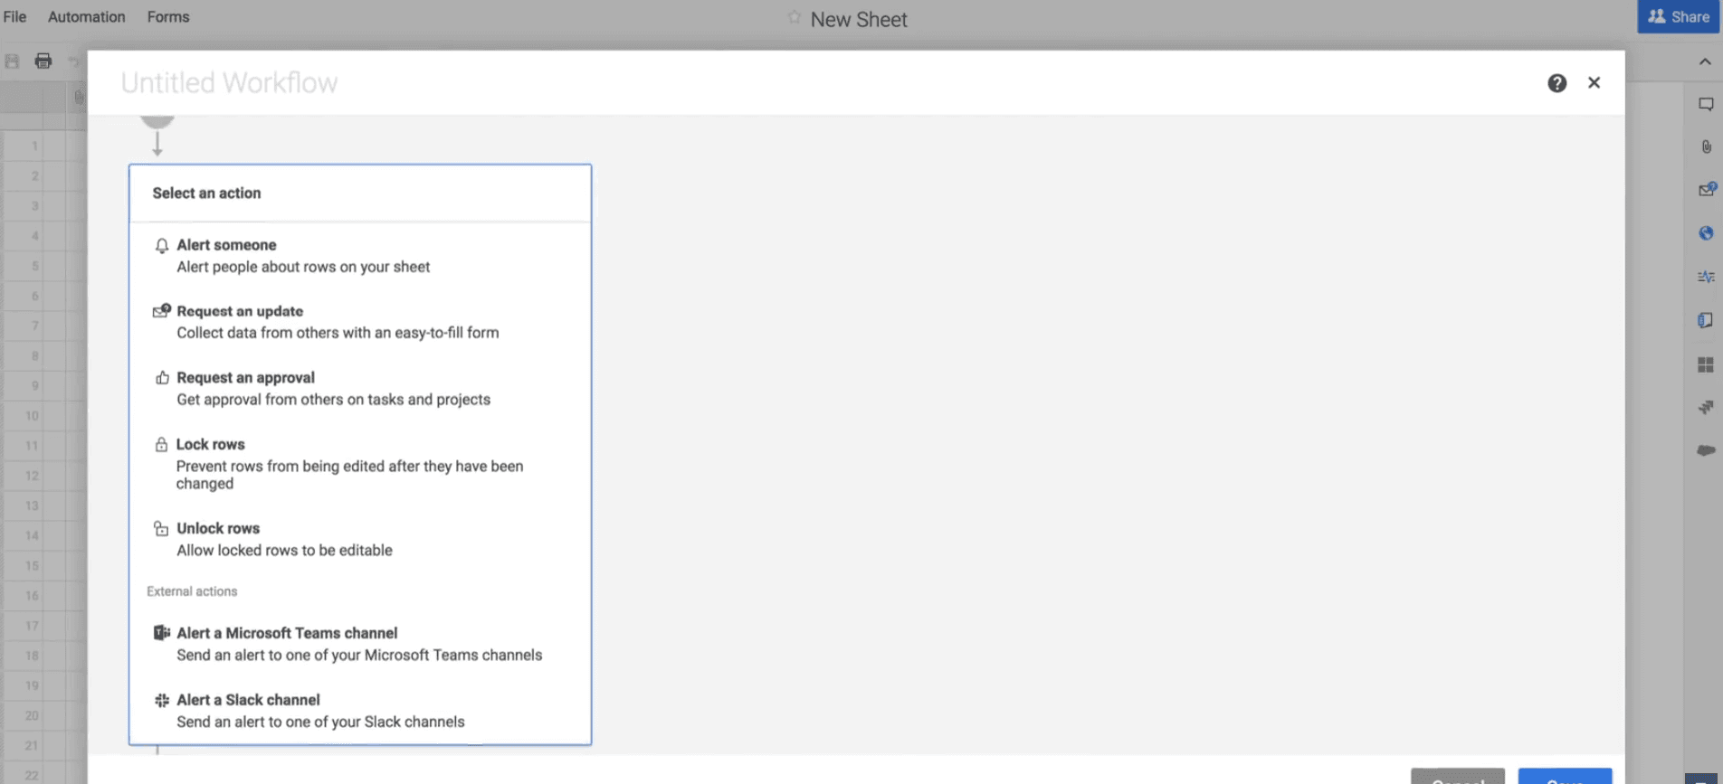Select the Alert someone action
Viewport: 1723px width, 784px height.
[x=360, y=256]
